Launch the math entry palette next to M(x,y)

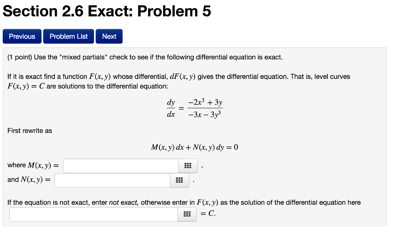pos(188,166)
